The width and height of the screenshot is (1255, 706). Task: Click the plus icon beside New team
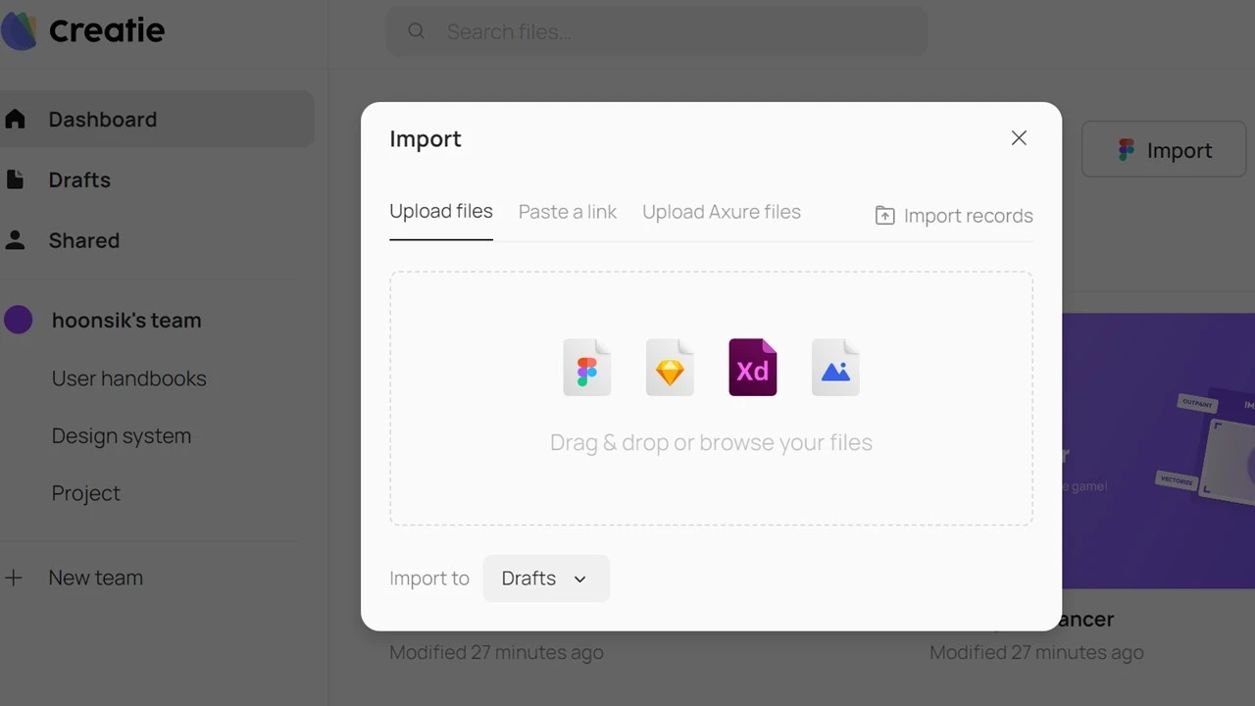pyautogui.click(x=14, y=578)
